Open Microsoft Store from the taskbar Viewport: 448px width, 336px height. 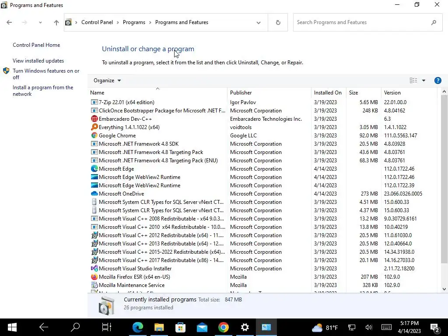pos(181,327)
